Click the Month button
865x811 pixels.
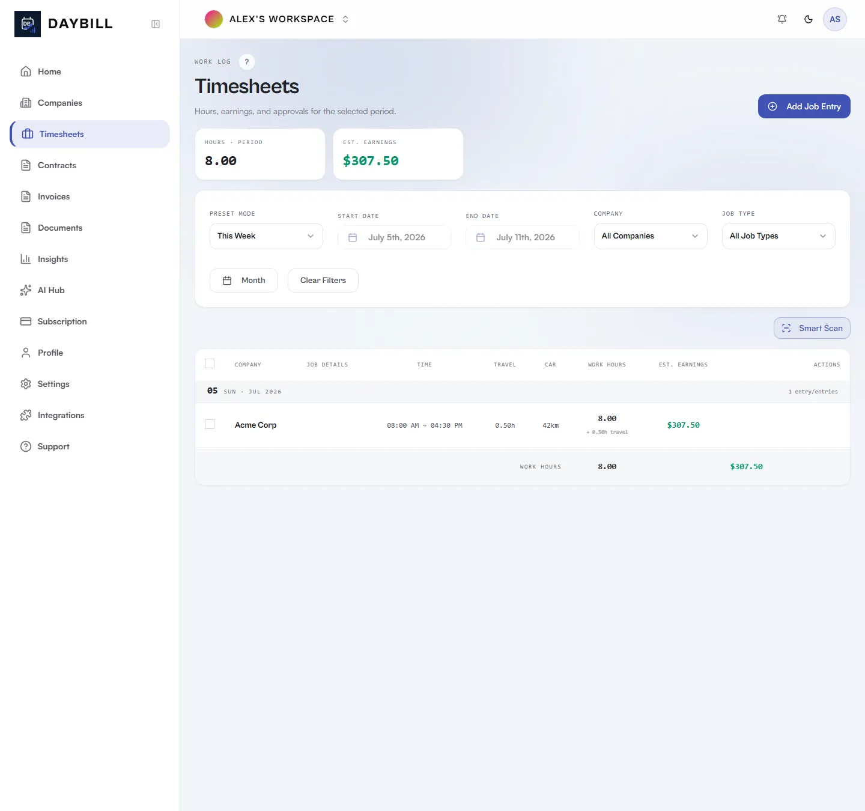(244, 281)
